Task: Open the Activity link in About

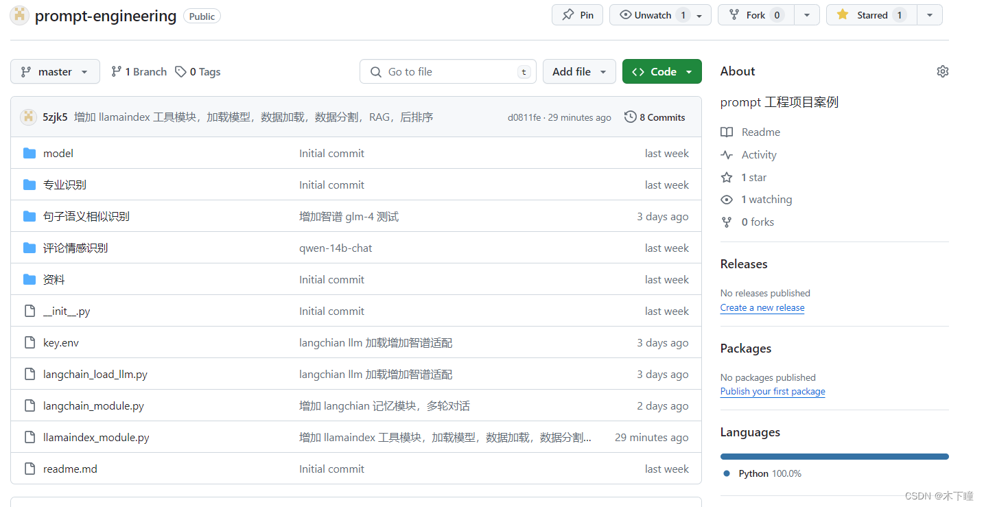Action: 759,155
